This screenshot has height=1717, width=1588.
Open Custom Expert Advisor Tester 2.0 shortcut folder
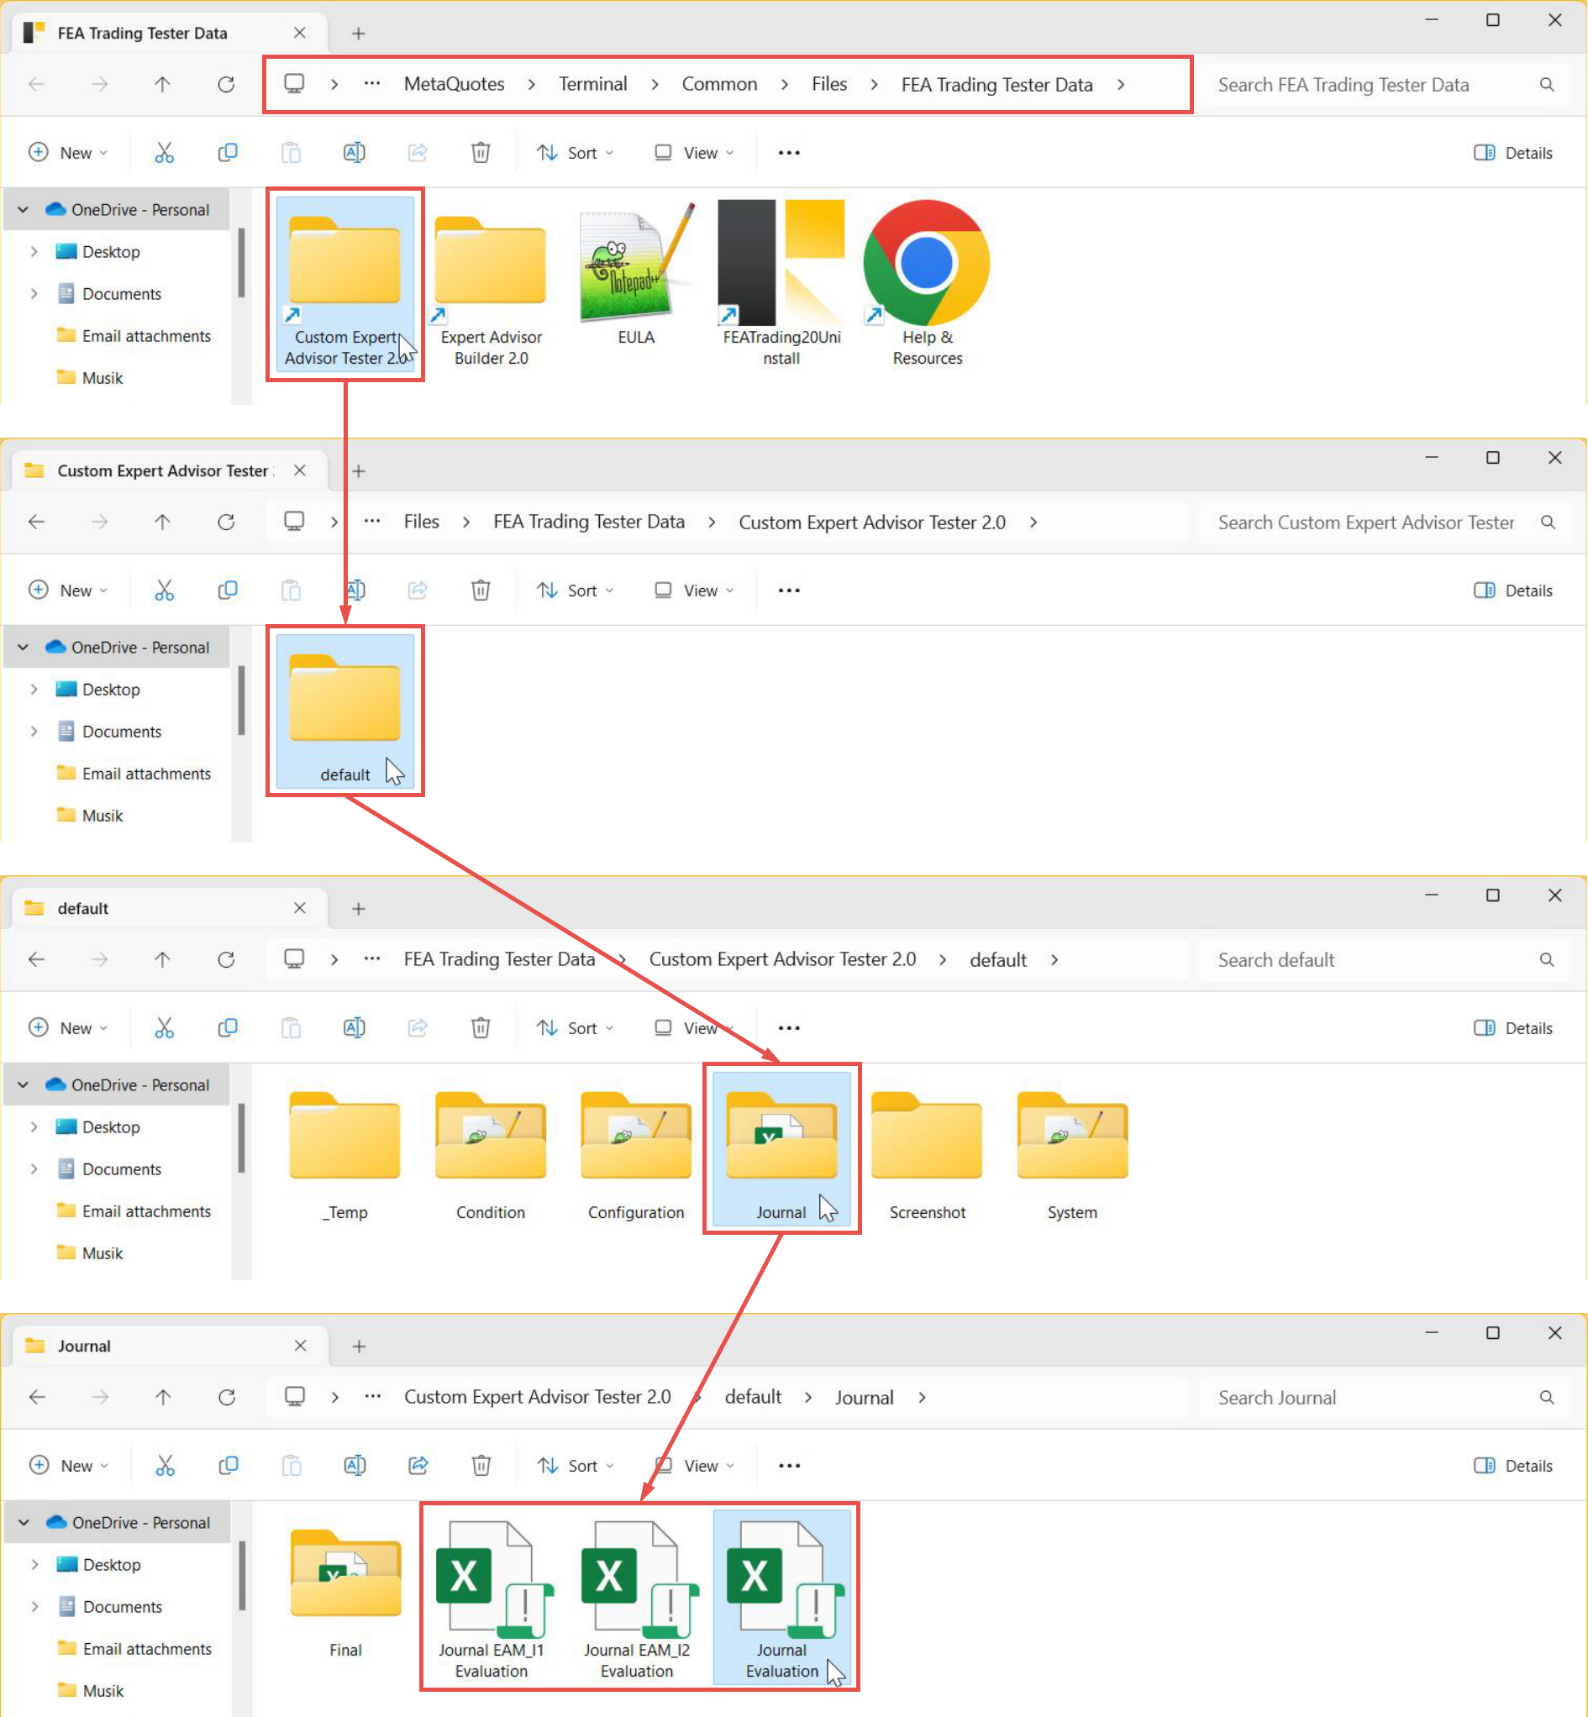tap(344, 284)
